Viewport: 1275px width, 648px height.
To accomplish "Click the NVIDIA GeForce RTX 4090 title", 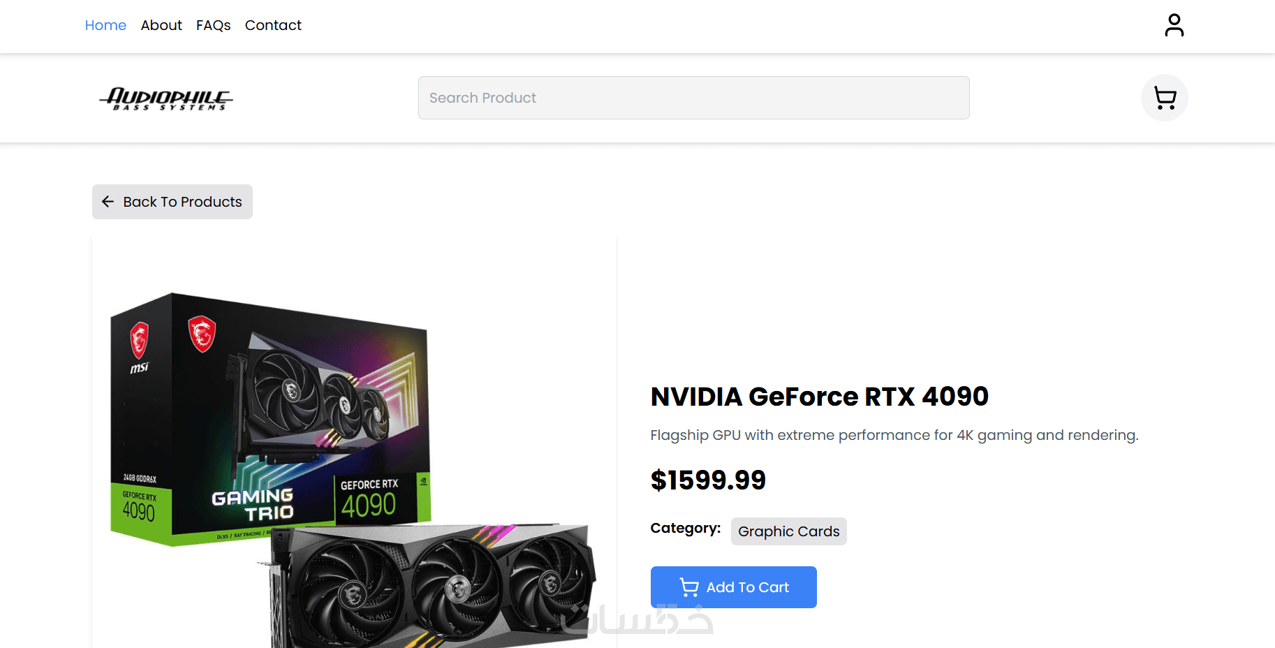I will click(819, 397).
